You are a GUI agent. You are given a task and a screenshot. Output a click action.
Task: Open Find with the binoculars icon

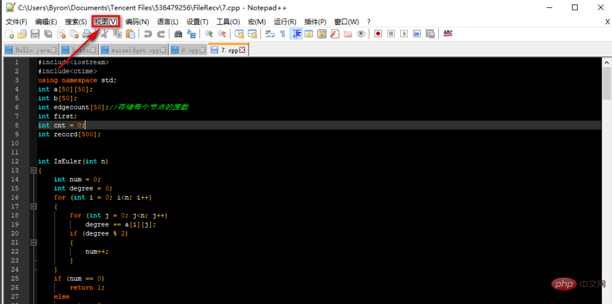point(178,34)
